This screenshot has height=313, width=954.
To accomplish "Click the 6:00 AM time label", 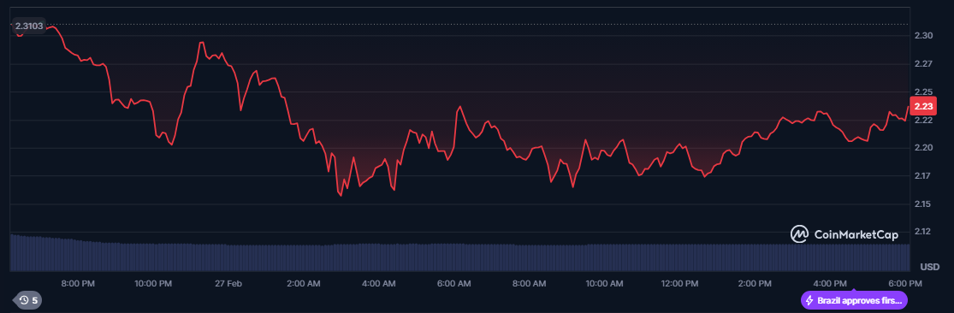I will (453, 283).
